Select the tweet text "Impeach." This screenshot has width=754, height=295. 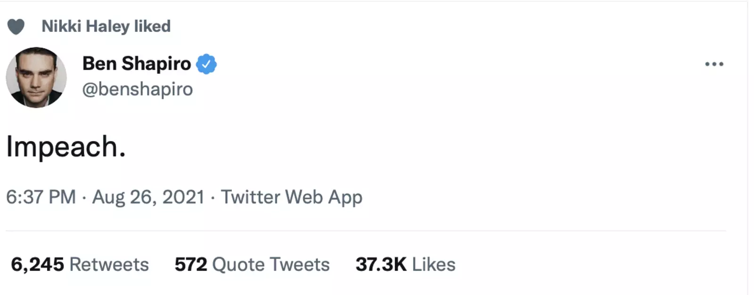(x=66, y=147)
